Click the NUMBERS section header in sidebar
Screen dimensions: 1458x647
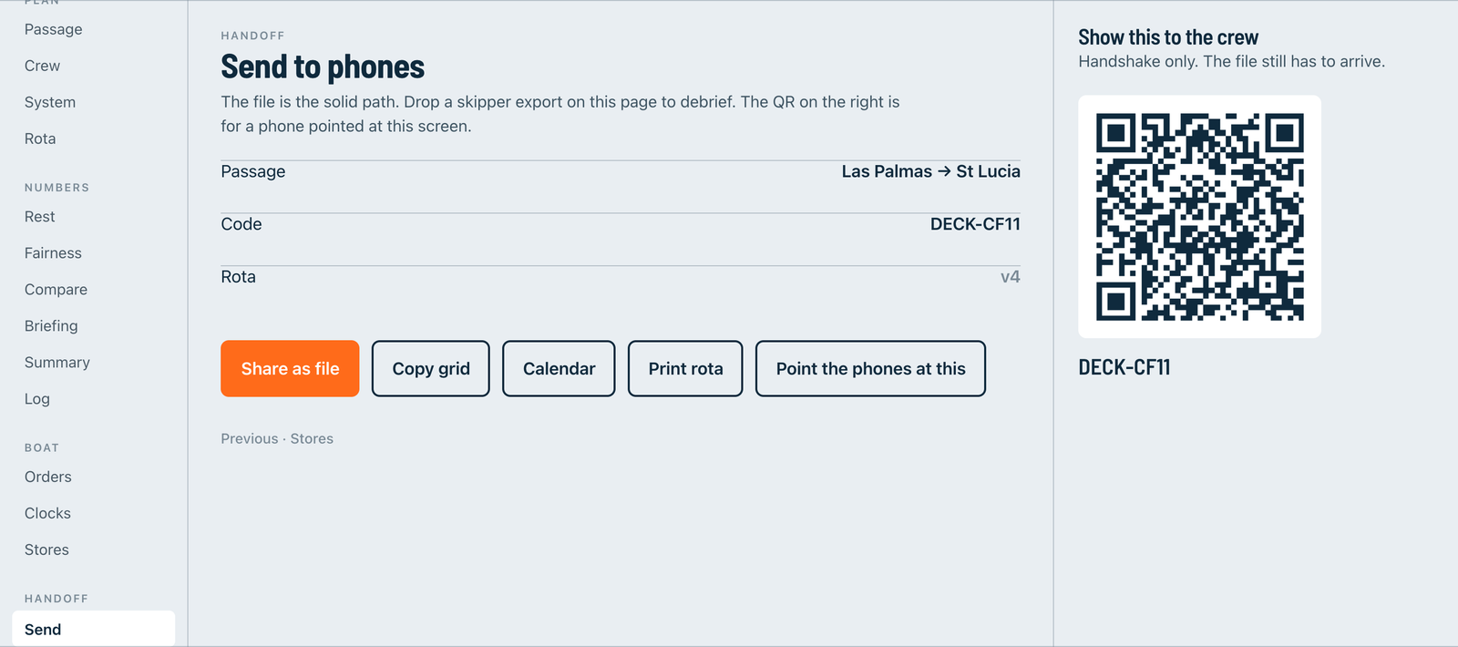[57, 188]
